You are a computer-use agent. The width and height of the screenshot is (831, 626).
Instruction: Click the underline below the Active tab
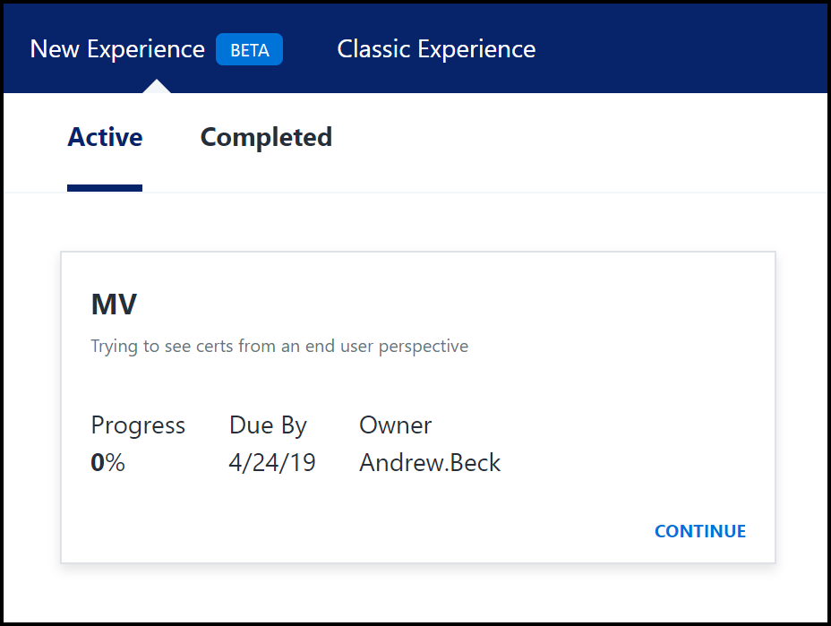click(x=105, y=188)
